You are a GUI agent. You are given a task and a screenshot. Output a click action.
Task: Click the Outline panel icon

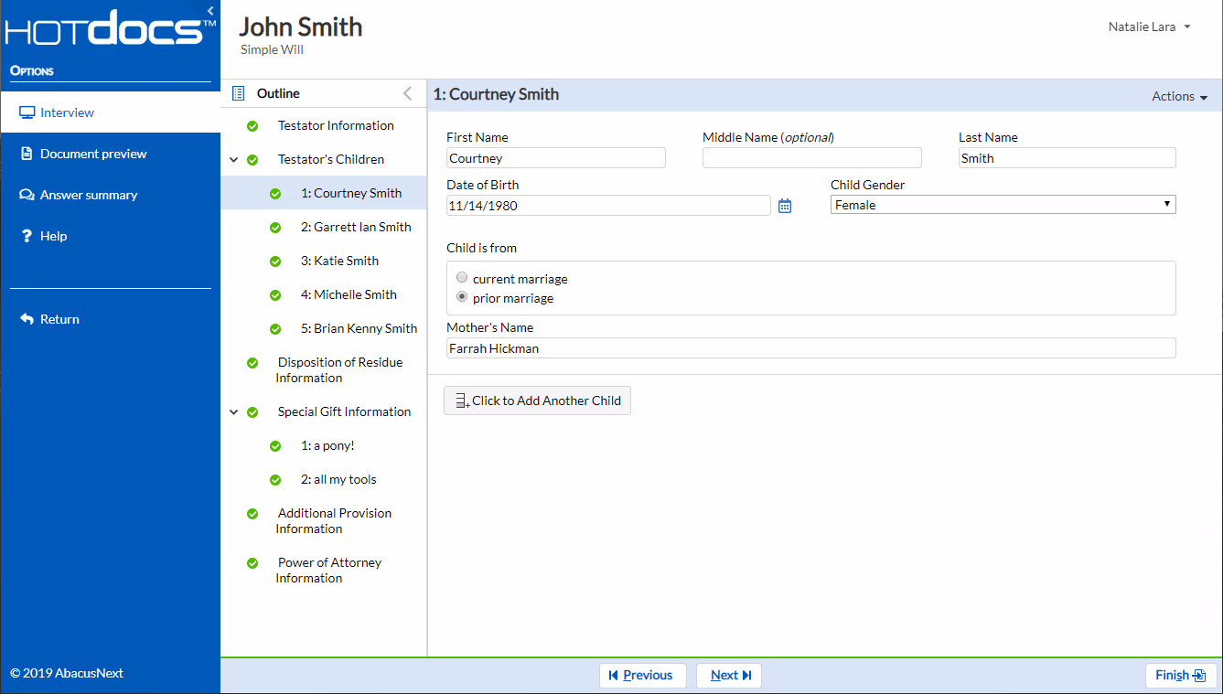pyautogui.click(x=237, y=92)
